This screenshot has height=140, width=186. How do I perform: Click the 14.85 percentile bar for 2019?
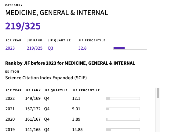pyautogui.click(x=123, y=130)
